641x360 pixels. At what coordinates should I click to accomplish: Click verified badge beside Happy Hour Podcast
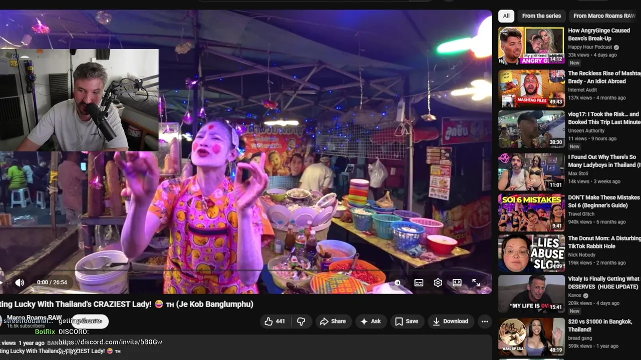pyautogui.click(x=616, y=47)
